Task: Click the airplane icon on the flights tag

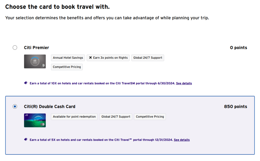Action: pos(90,58)
